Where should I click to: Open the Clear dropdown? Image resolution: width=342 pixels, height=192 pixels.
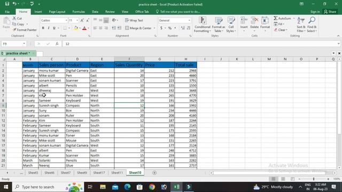tap(281, 30)
